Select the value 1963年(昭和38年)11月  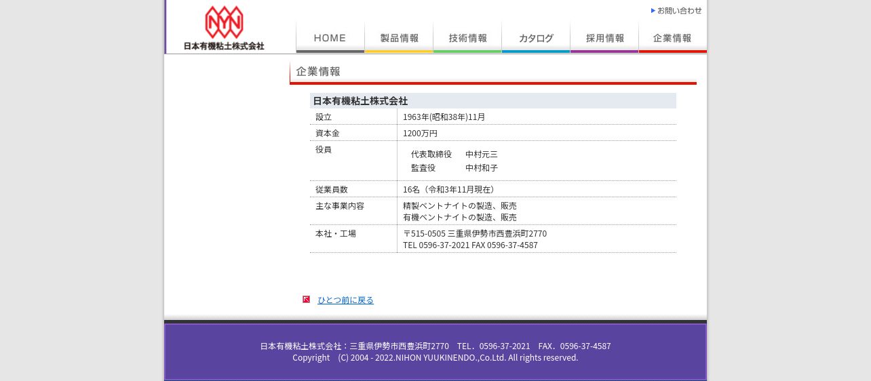click(x=444, y=117)
